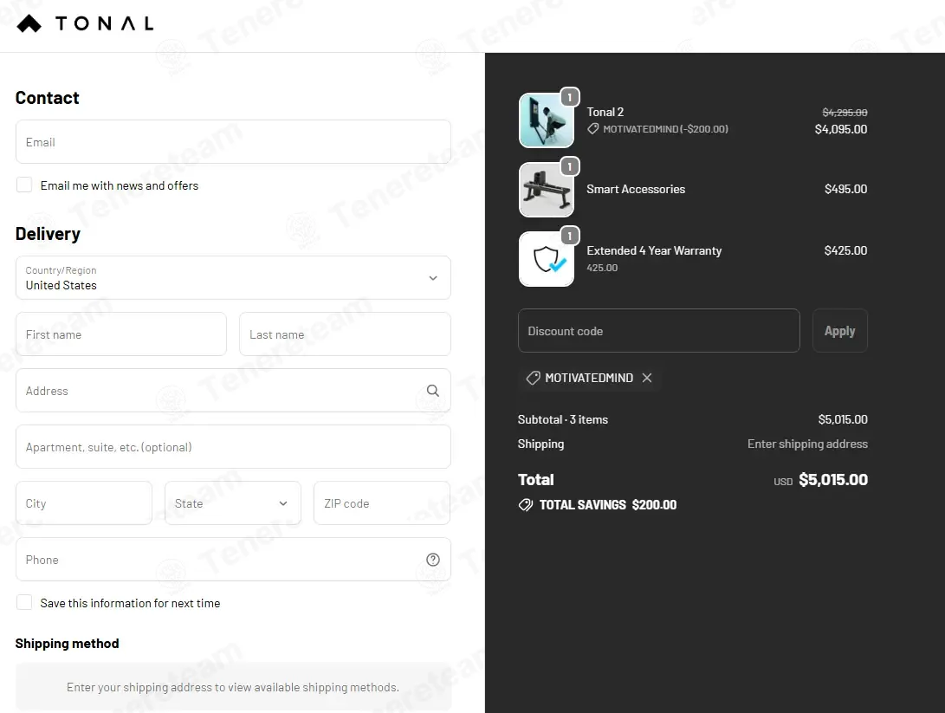The width and height of the screenshot is (945, 713).
Task: Click the Apply discount button
Action: 840,331
